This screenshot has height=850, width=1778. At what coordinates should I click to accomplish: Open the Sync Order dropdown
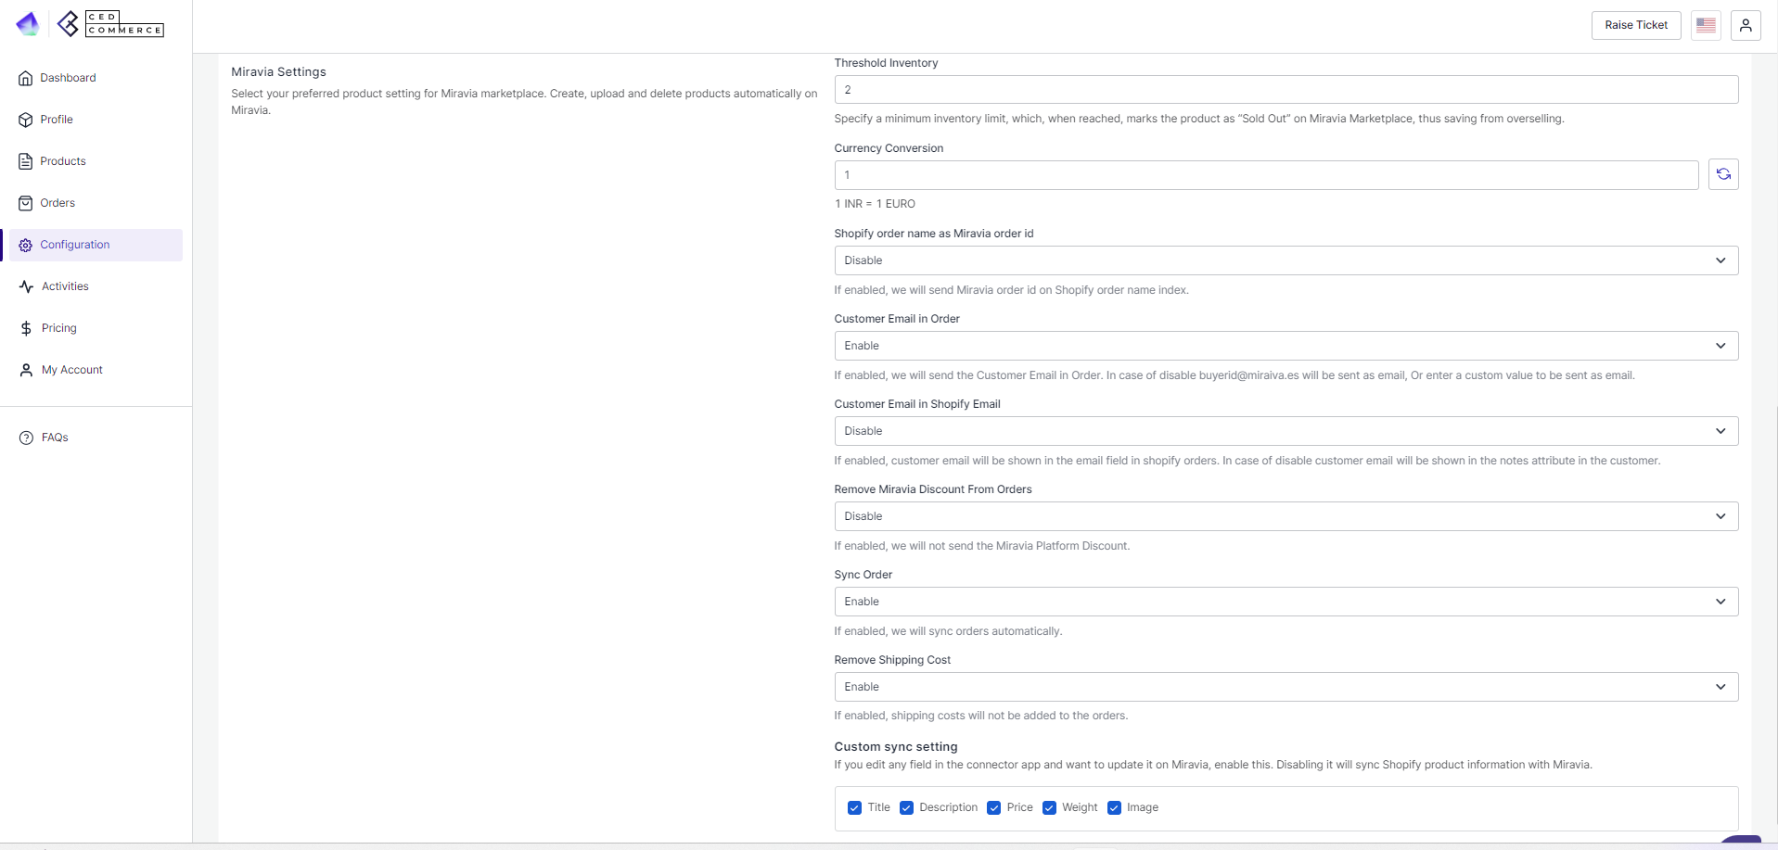coord(1286,602)
